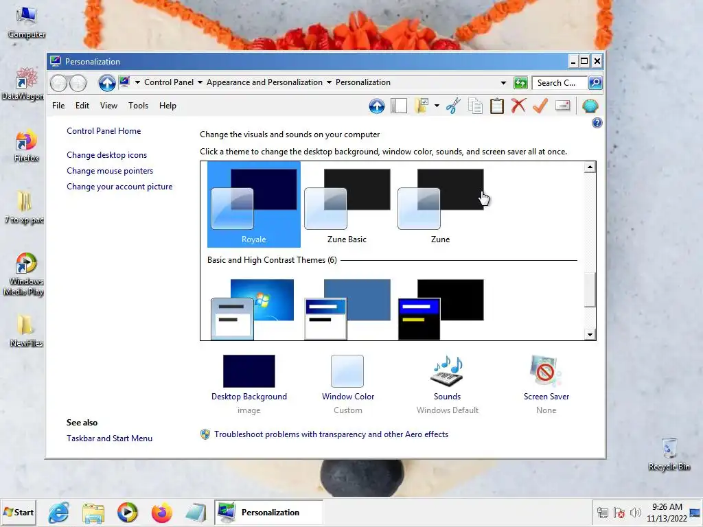Viewport: 703px width, 527px height.
Task: Click the Appearance and Personalization breadcrumb
Action: [x=264, y=82]
